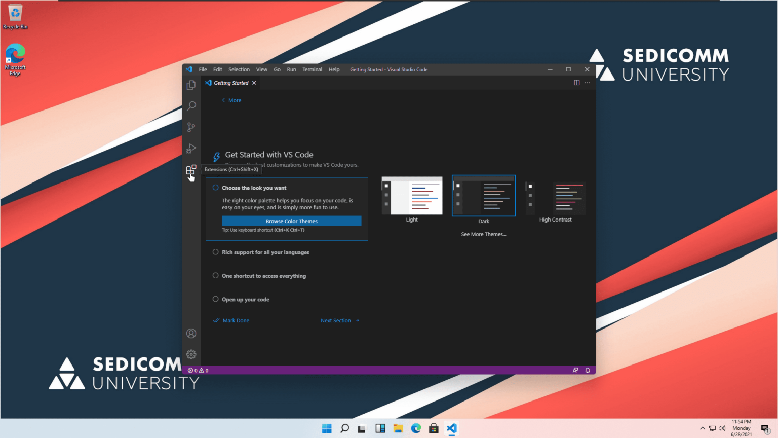Open taskbar Search
The height and width of the screenshot is (438, 778).
(x=344, y=428)
